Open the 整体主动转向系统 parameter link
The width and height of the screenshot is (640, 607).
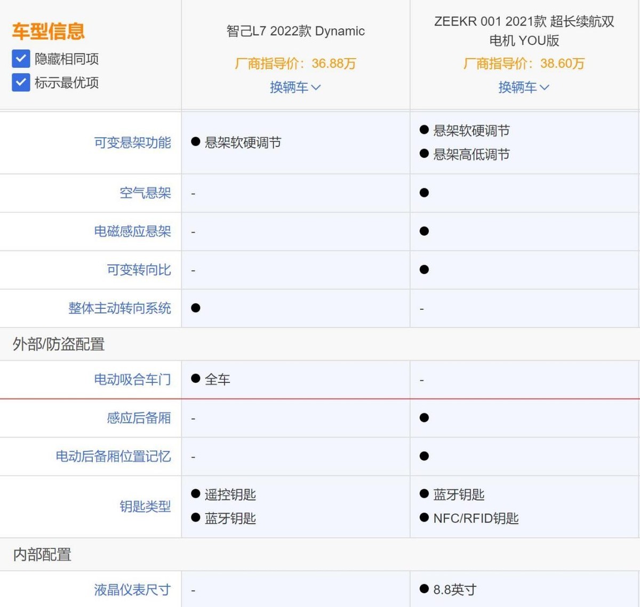click(x=119, y=308)
